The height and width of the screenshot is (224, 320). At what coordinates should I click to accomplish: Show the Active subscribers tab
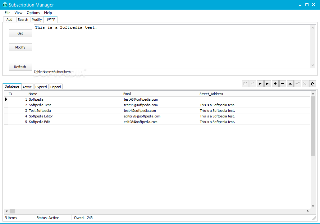point(27,87)
